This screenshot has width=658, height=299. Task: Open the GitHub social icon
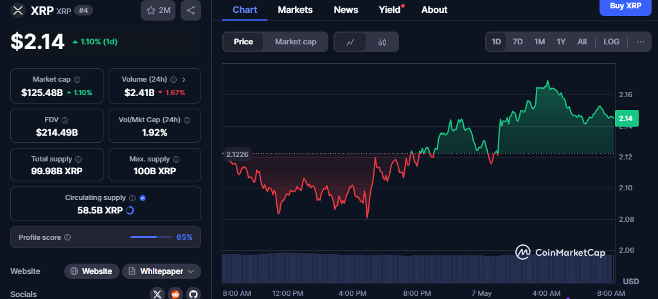(x=193, y=294)
